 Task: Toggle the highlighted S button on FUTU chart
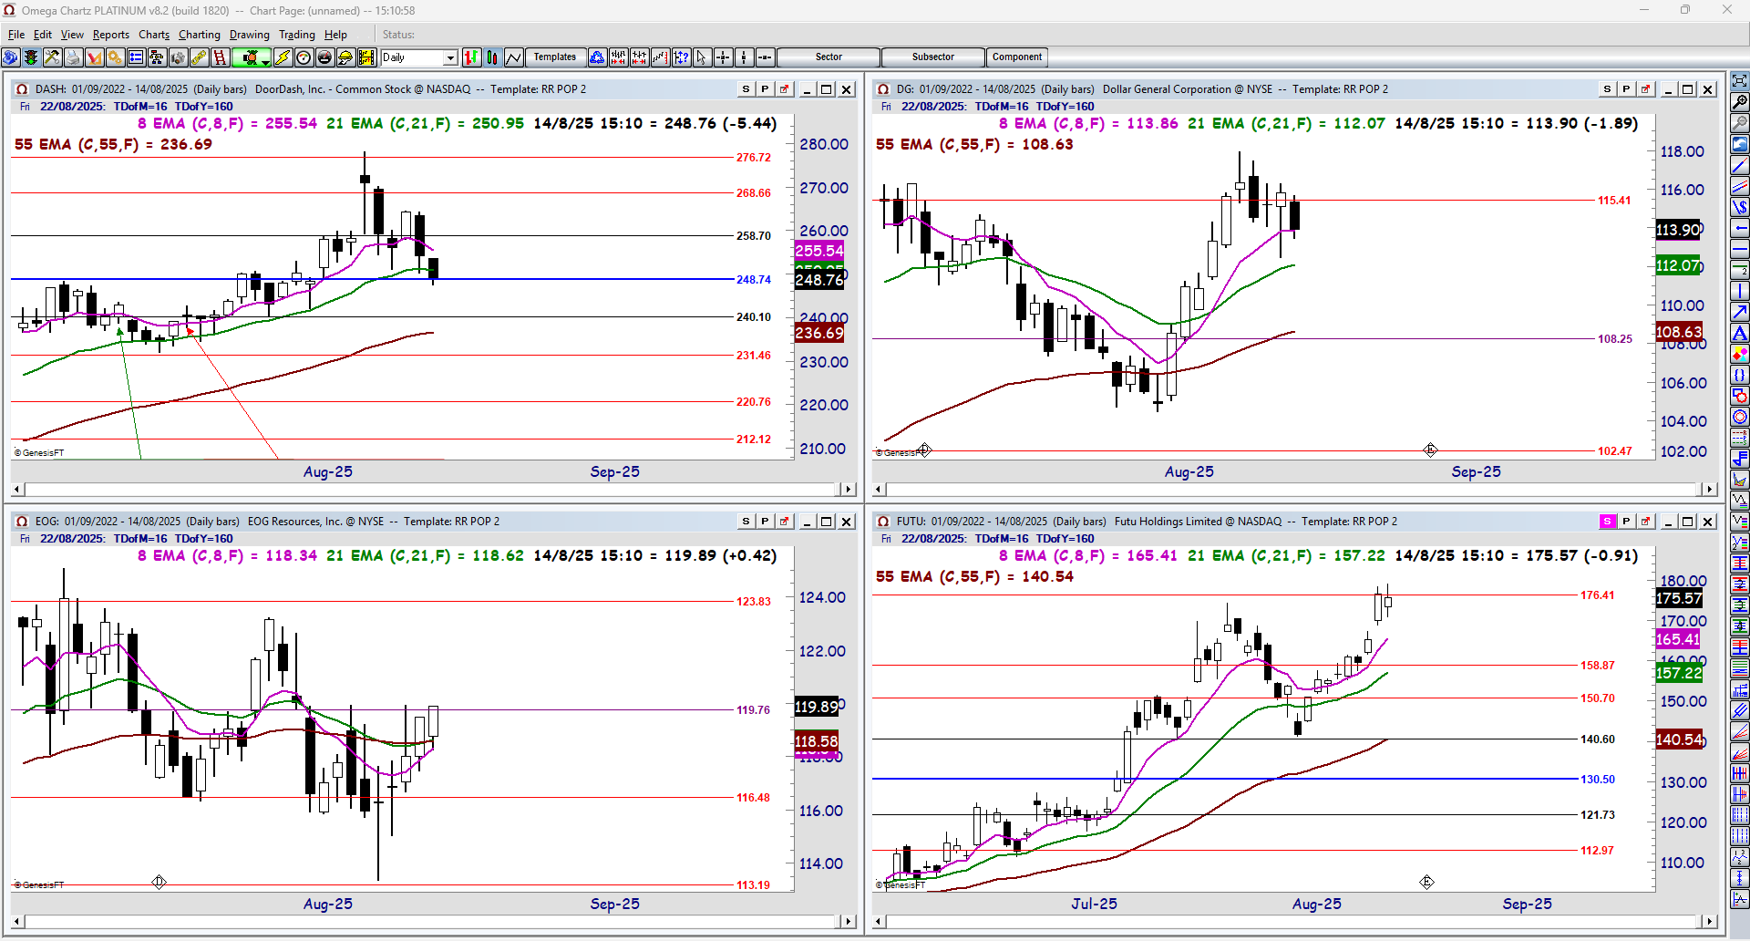1608,522
